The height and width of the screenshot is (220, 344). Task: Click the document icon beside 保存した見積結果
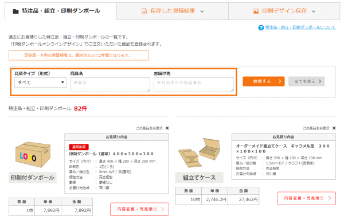(x=144, y=11)
